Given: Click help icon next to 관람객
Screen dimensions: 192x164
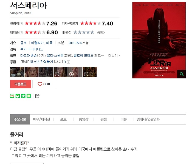Looking at the screenshot, I should [21, 23].
